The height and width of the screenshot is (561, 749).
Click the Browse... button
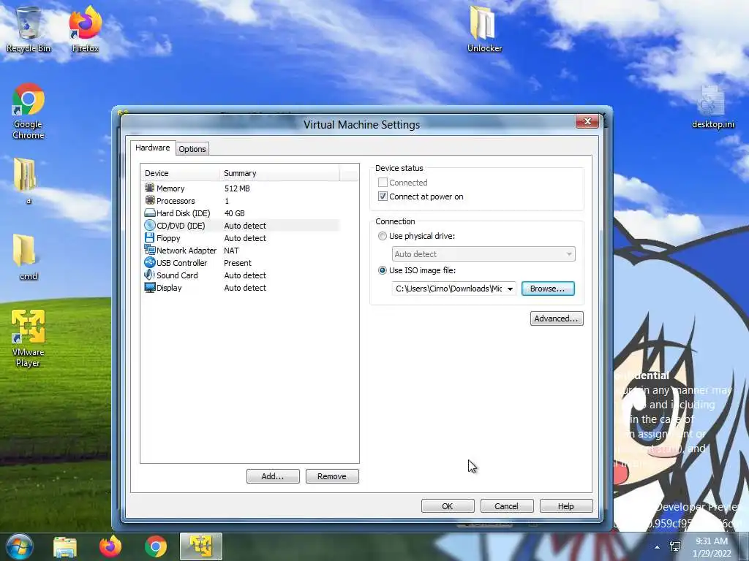coord(547,289)
